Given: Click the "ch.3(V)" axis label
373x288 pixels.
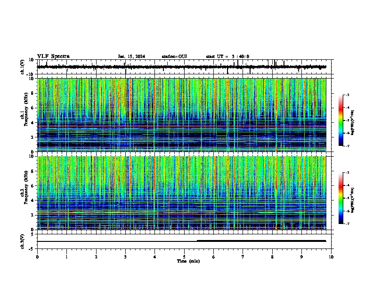Looking at the screenshot, I should (x=23, y=242).
